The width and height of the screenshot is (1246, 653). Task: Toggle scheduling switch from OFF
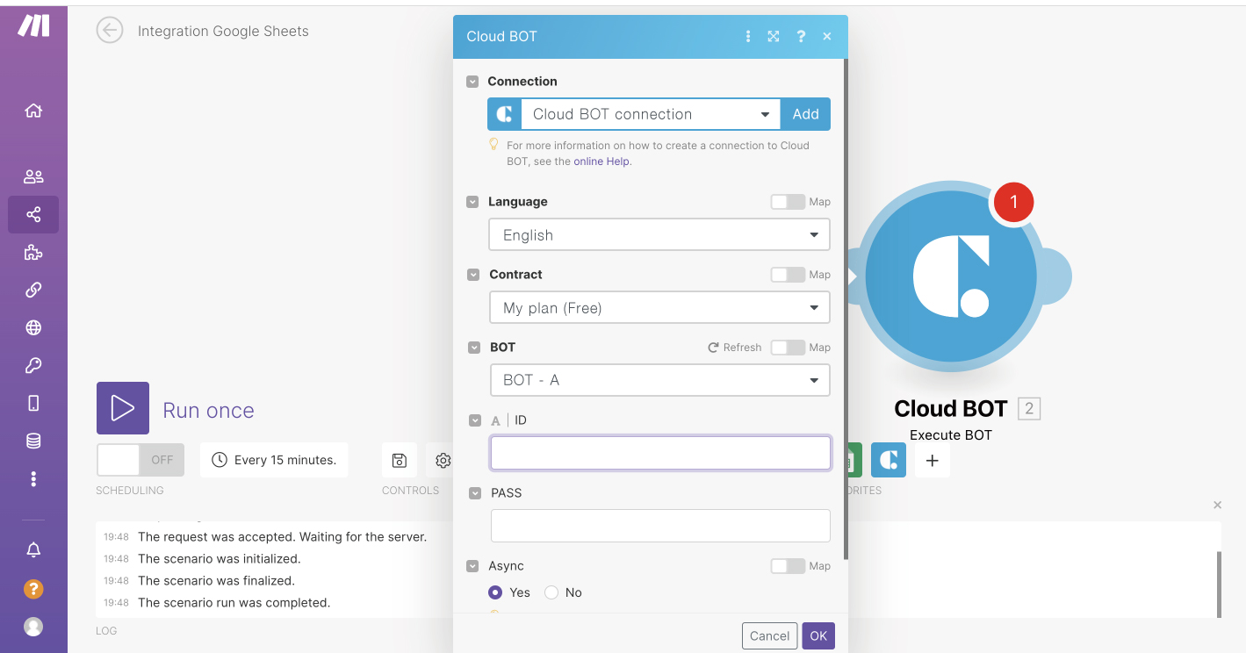pyautogui.click(x=140, y=460)
